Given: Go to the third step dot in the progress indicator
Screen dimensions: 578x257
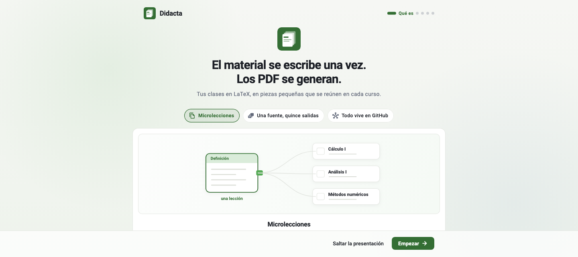Looking at the screenshot, I should 422,13.
